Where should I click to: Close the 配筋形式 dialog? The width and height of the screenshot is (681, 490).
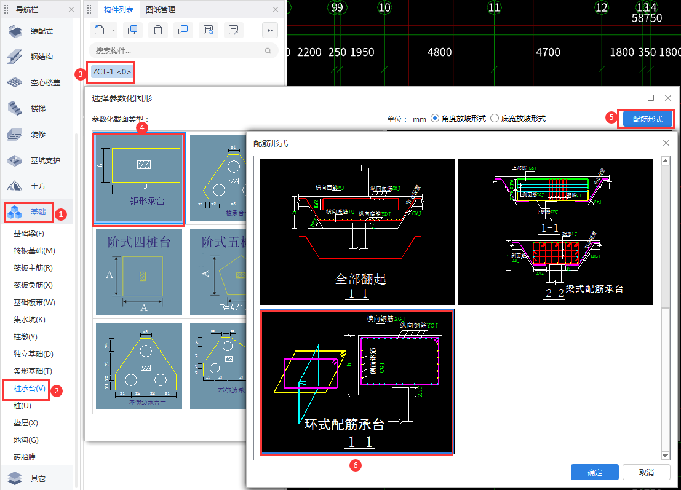click(666, 143)
